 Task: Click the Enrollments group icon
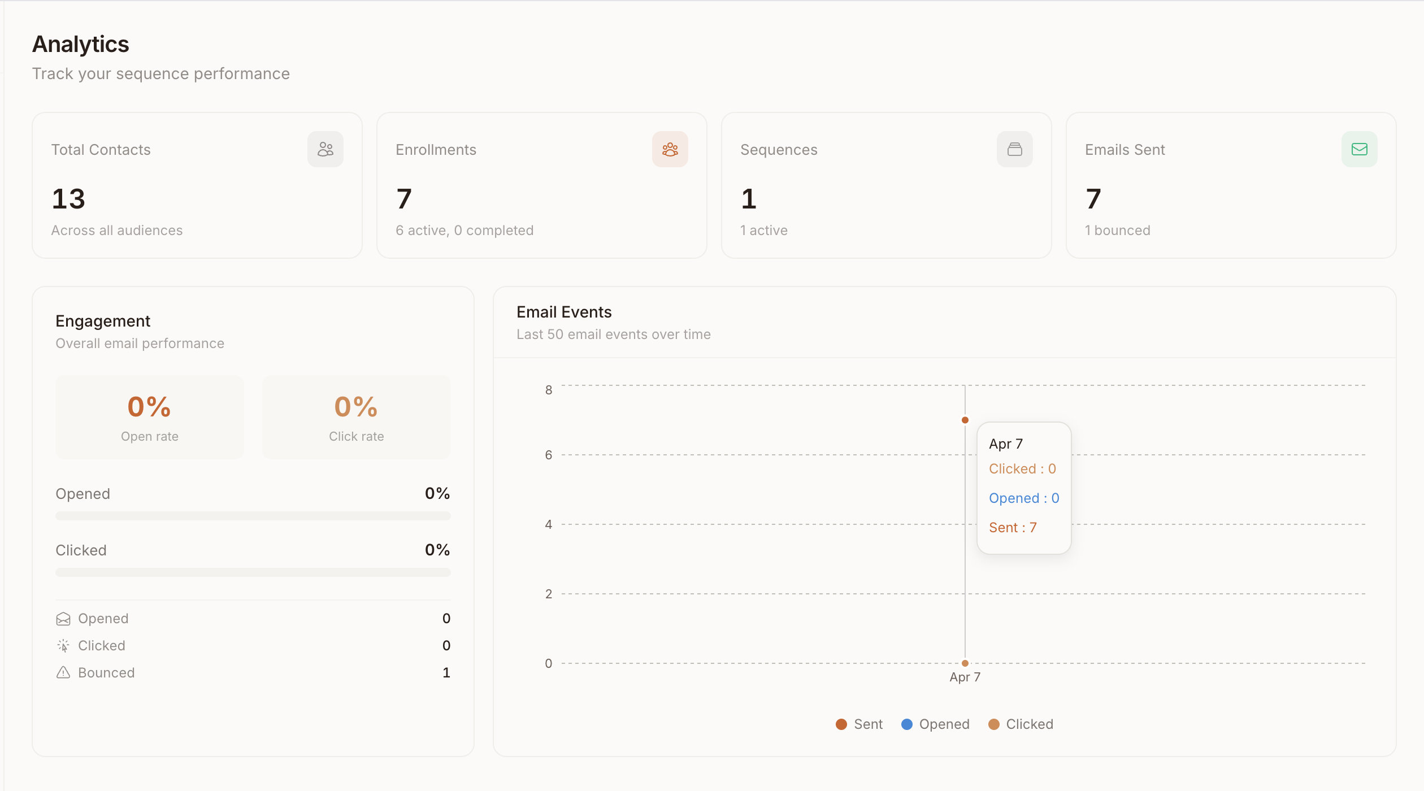(x=670, y=149)
